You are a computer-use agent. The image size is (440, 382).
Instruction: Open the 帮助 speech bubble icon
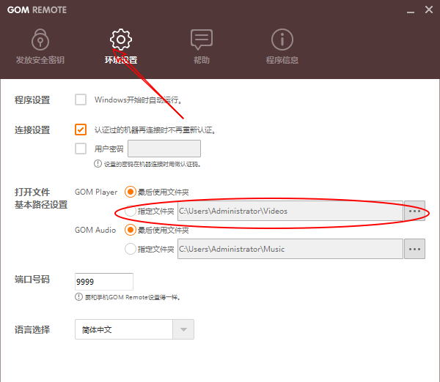click(202, 40)
